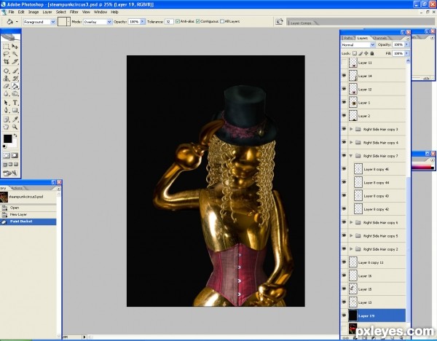437x341 pixels.
Task: Select the Layer 19 thumbnail
Action: click(x=353, y=315)
